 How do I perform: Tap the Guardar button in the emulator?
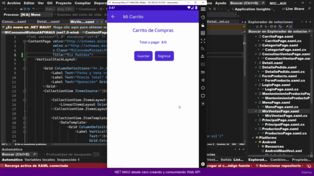tap(143, 56)
